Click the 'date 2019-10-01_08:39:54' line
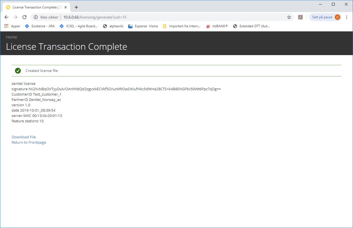Viewport: 353px width, 228px height. click(x=33, y=110)
